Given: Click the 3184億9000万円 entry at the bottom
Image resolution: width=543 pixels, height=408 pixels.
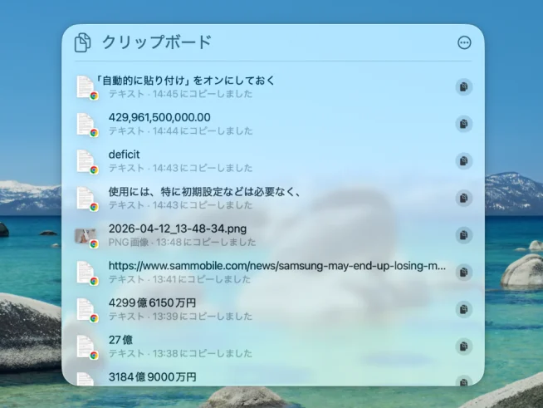Looking at the screenshot, I should click(x=152, y=376).
